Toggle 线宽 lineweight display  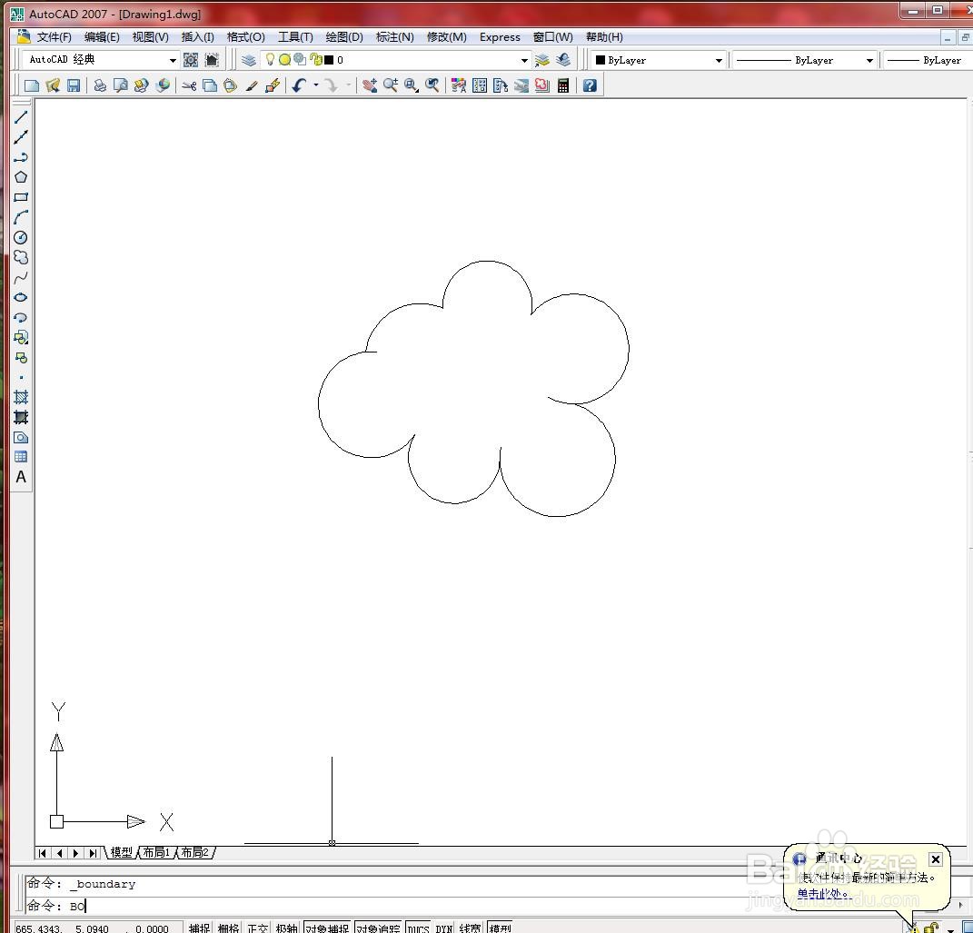coord(471,928)
